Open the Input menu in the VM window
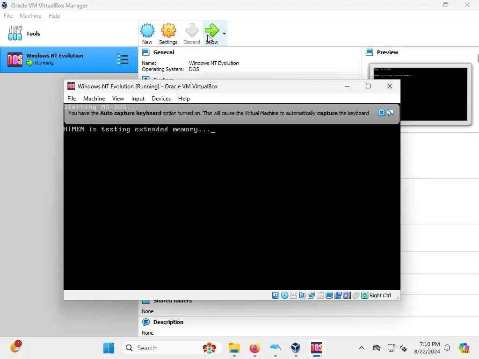Screen dimensions: 479x359 (x=138, y=99)
